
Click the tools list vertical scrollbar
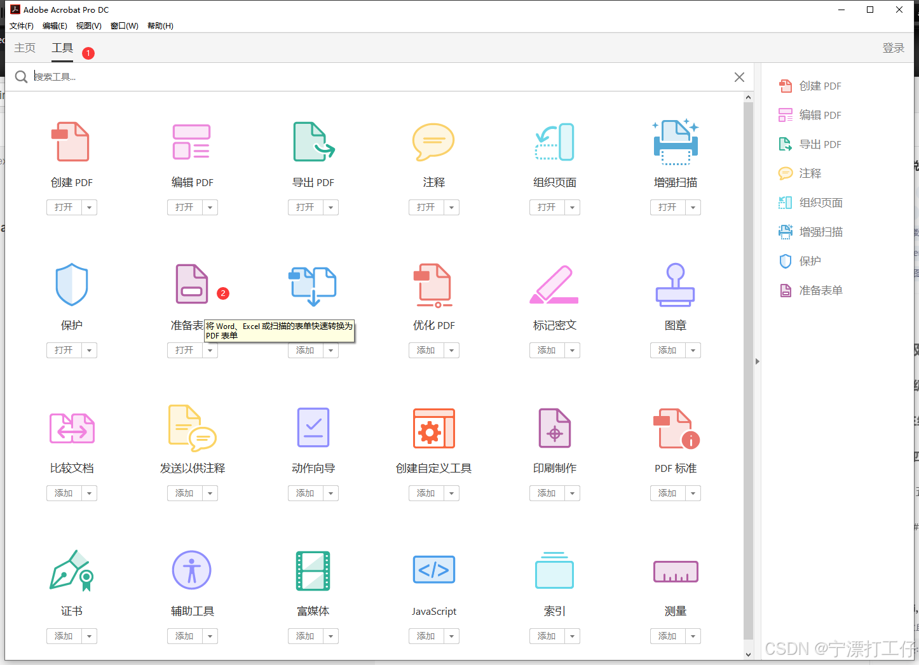point(748,371)
